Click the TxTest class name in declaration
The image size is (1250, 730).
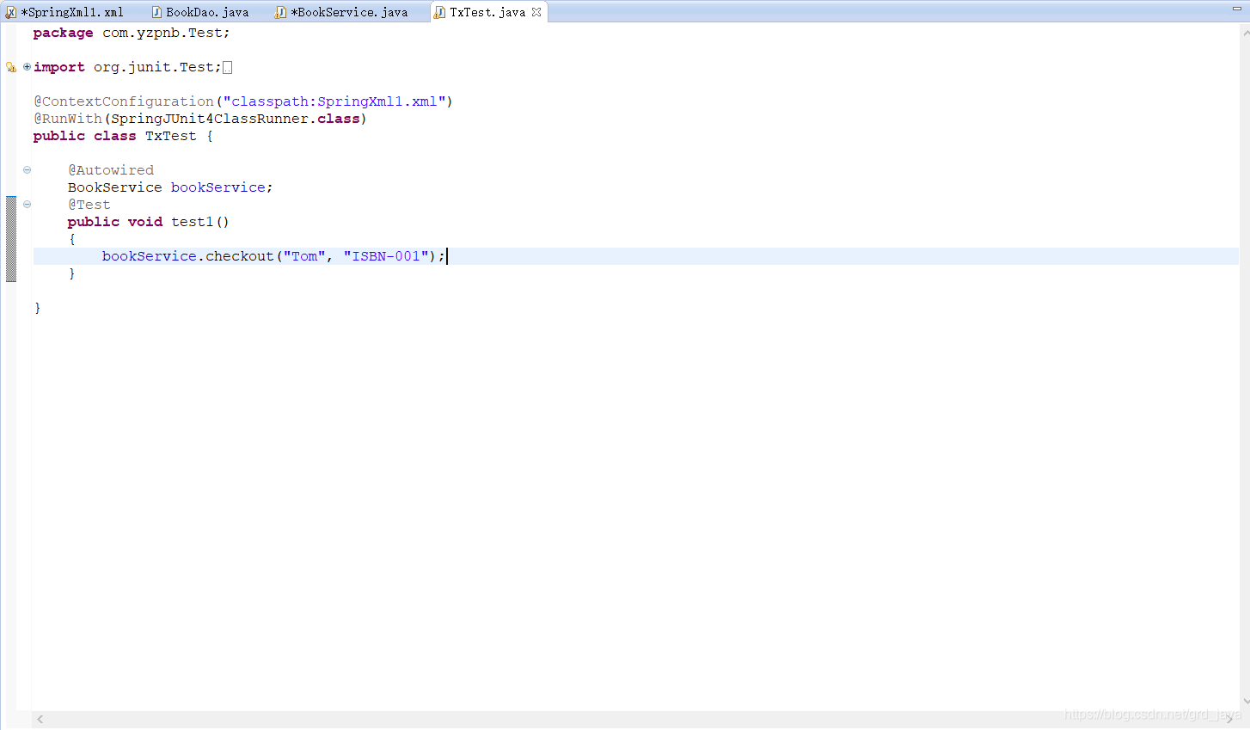point(171,136)
